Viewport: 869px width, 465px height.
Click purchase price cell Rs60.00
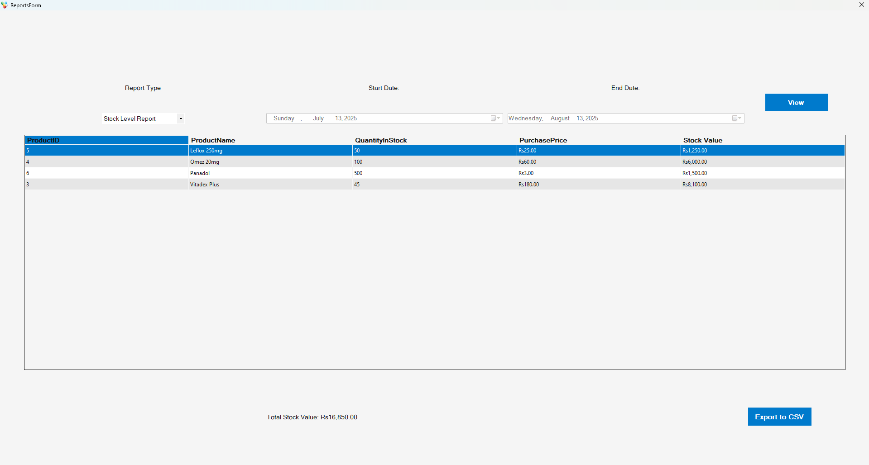[x=599, y=162]
